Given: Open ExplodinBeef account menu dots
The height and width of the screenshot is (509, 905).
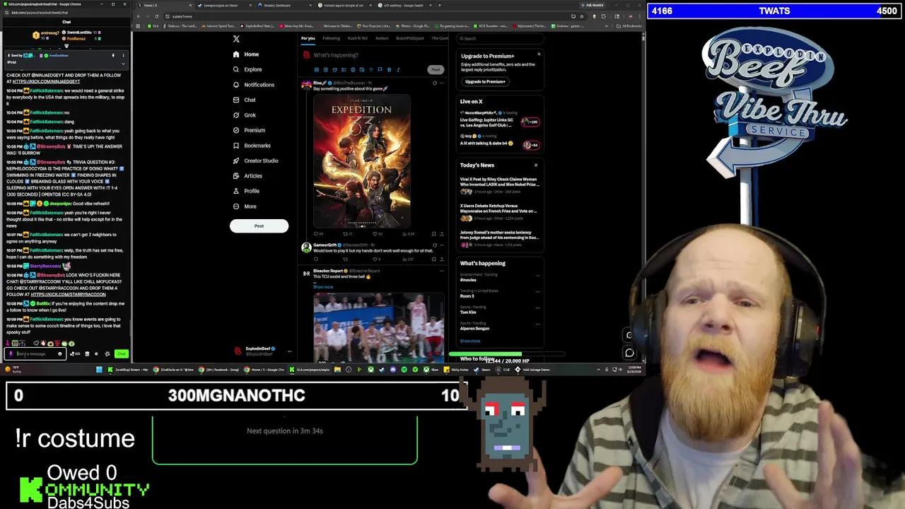Looking at the screenshot, I should (289, 351).
